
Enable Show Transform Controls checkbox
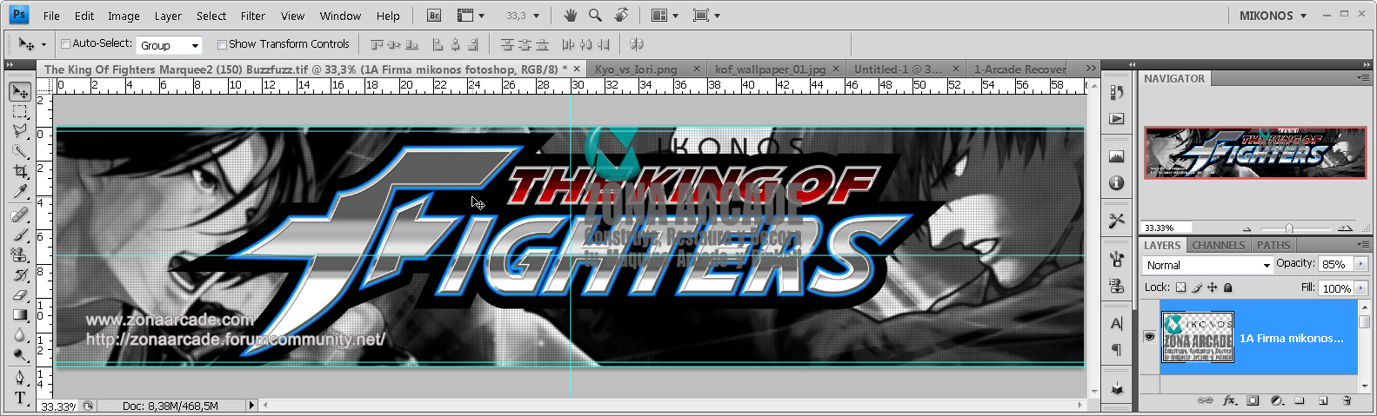pyautogui.click(x=222, y=44)
